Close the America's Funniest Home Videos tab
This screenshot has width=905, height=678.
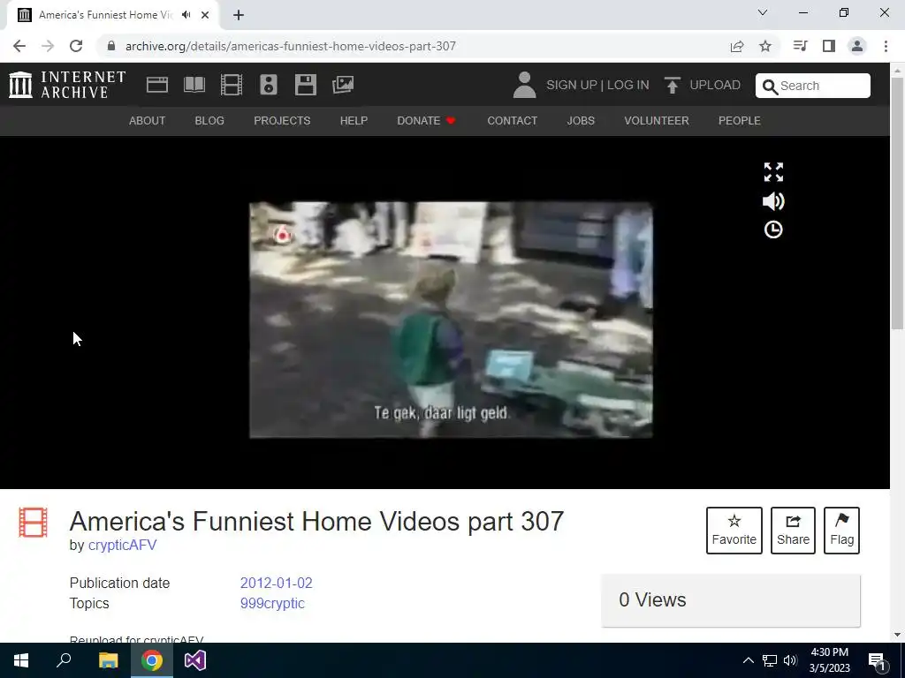coord(205,15)
